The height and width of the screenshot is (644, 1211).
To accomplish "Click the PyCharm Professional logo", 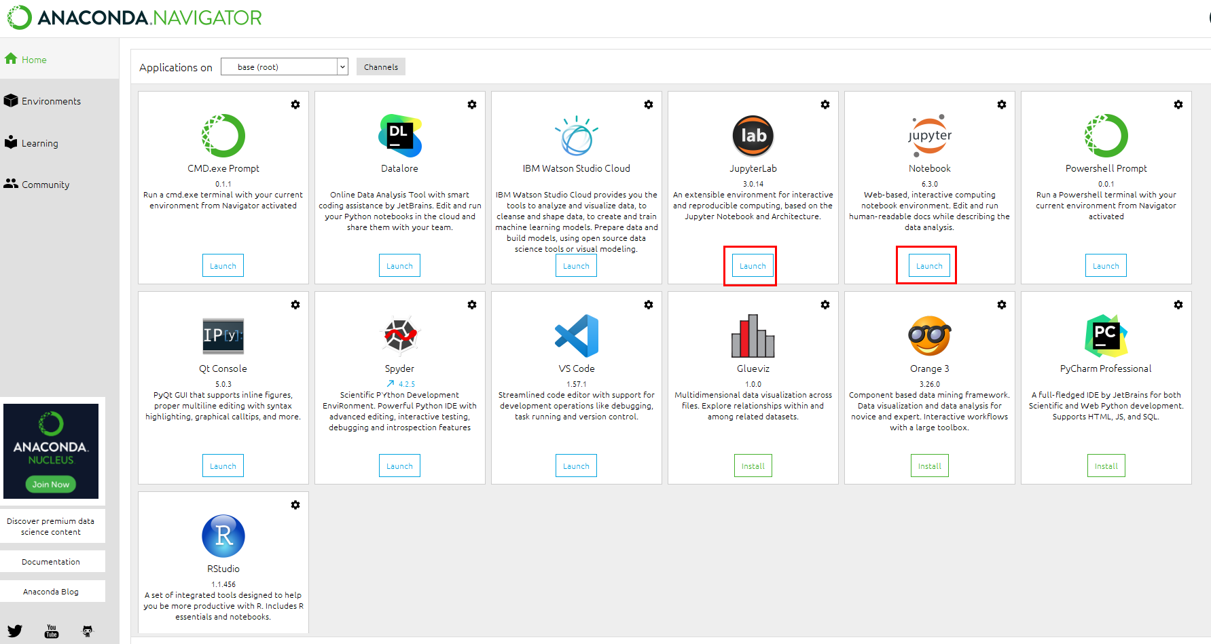I will point(1106,336).
